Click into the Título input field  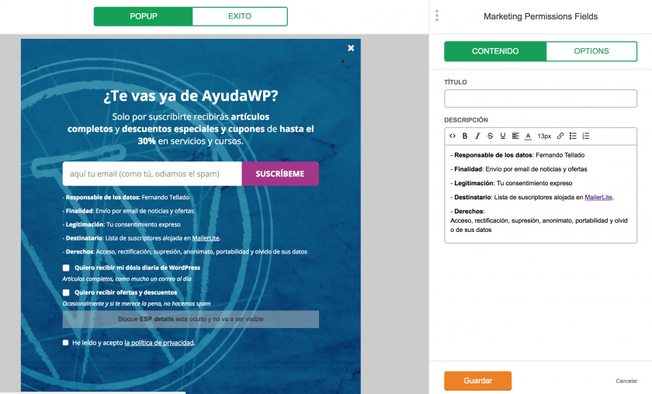point(540,98)
